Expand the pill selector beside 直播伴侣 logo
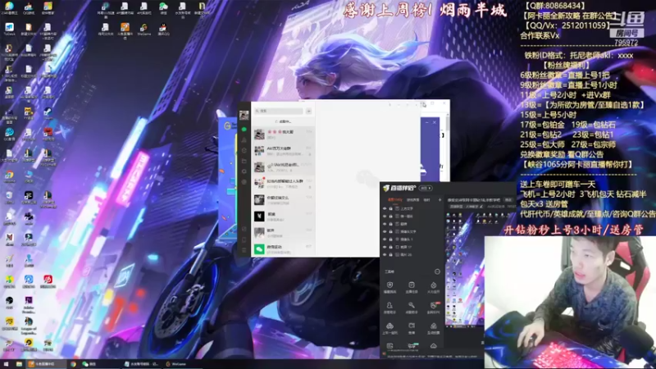 point(426,189)
